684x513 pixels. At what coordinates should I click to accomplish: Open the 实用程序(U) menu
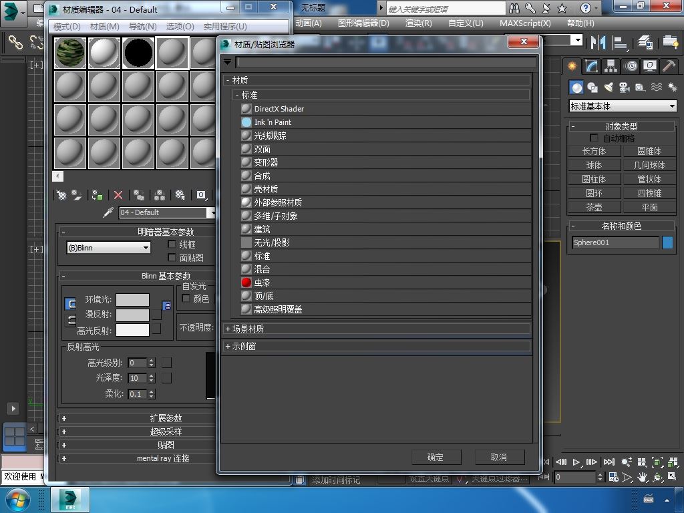pos(225,27)
